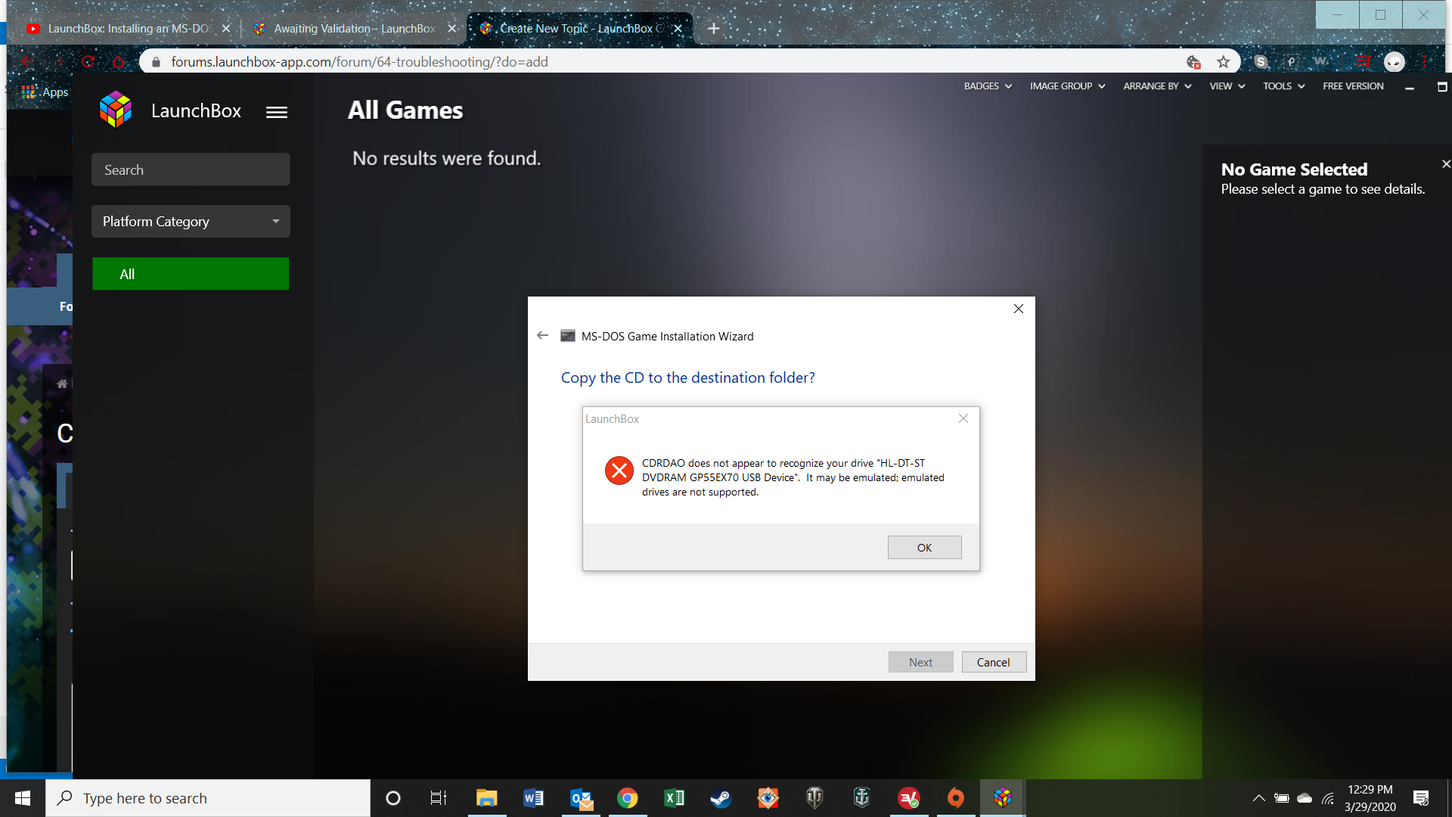Open the ARRANGE BY dropdown menu
This screenshot has height=817, width=1452.
[1157, 86]
